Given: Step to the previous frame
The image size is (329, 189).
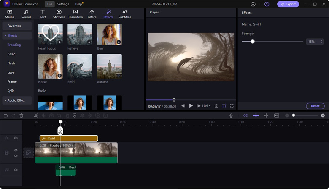Looking at the screenshot, I should pyautogui.click(x=183, y=106).
